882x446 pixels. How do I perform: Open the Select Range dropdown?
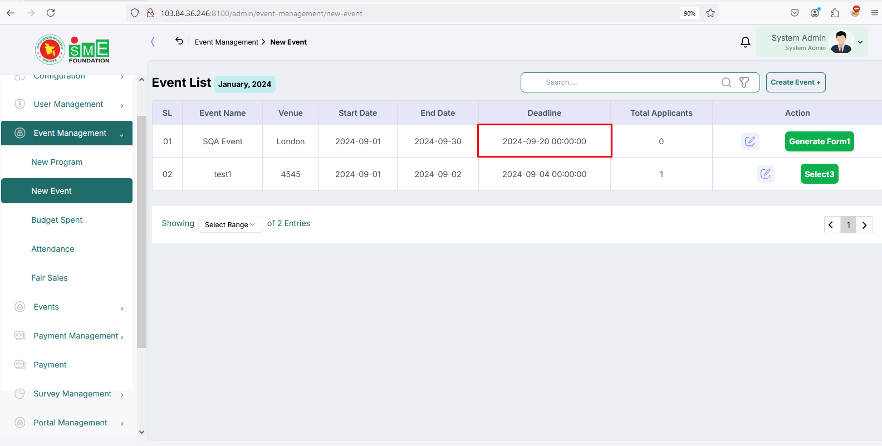coord(231,224)
